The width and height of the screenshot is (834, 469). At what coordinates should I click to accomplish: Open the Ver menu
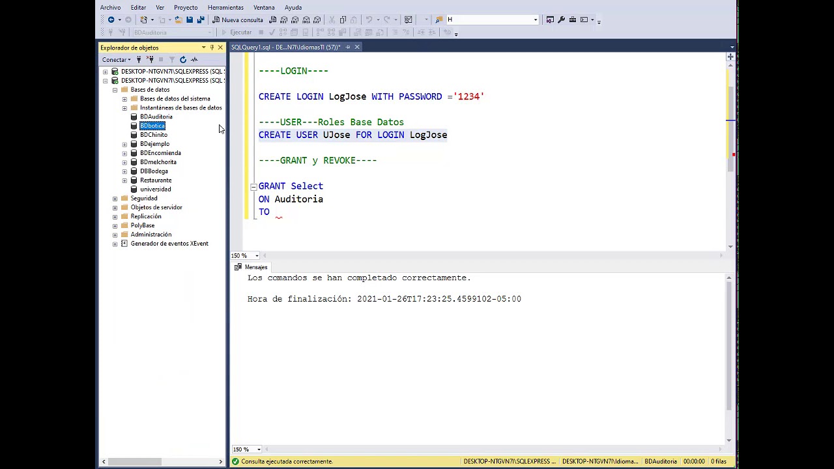point(160,7)
